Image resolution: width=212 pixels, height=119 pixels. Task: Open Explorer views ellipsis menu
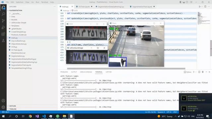click(x=54, y=7)
